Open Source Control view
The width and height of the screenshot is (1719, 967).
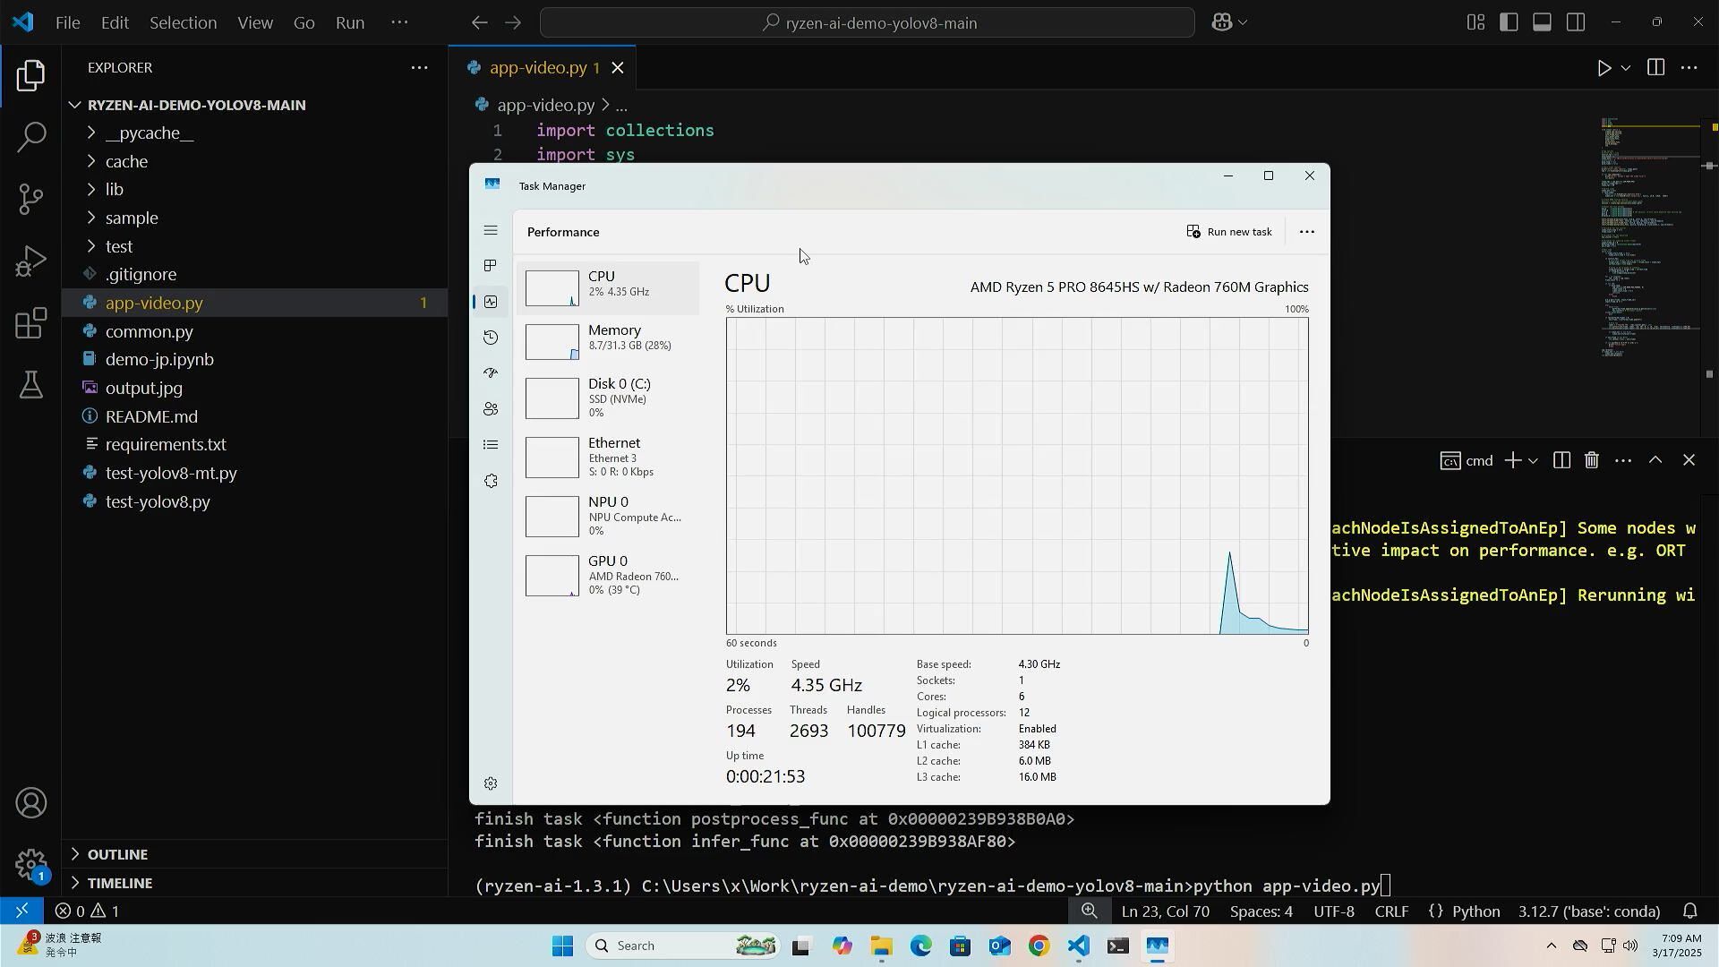tap(31, 199)
